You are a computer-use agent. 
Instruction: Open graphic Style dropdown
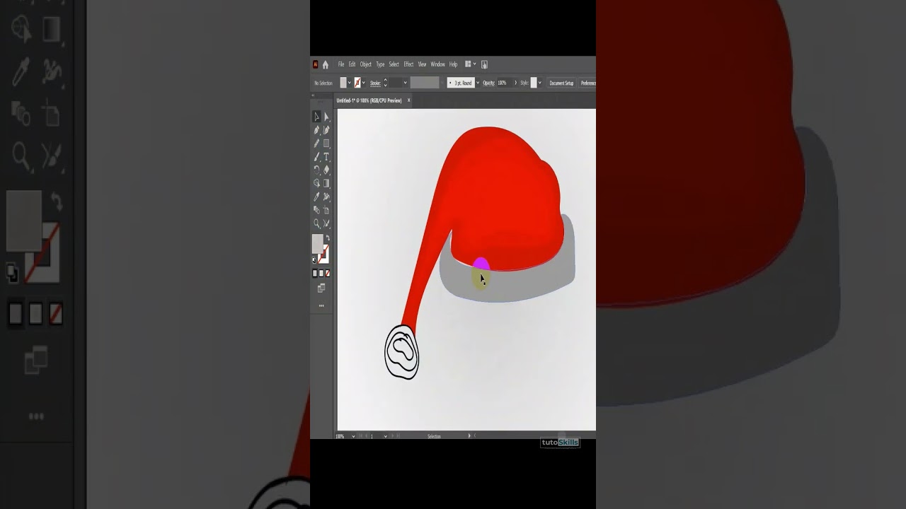pyautogui.click(x=539, y=83)
